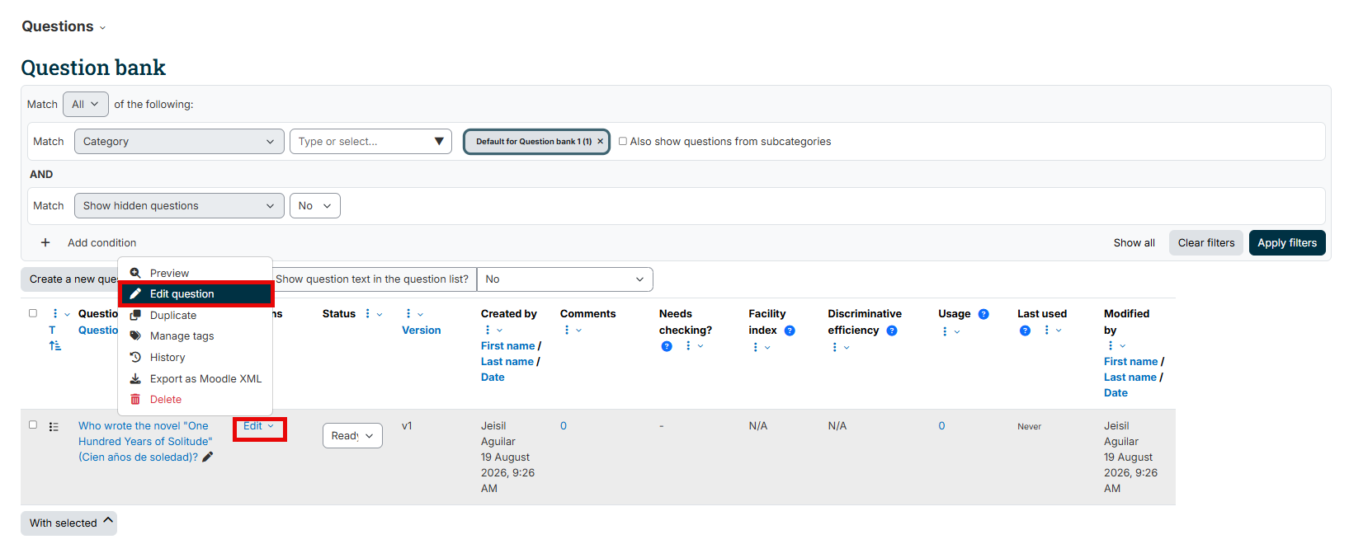Open column actions menu for Last used
This screenshot has width=1349, height=544.
coord(1052,331)
